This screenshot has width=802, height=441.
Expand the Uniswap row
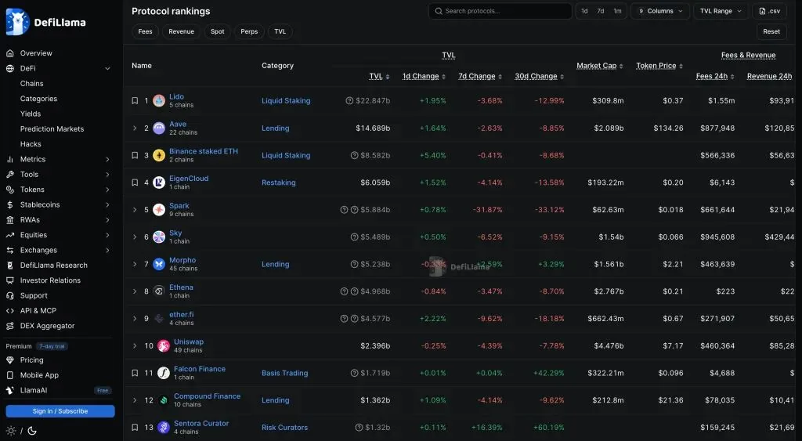pyautogui.click(x=135, y=346)
